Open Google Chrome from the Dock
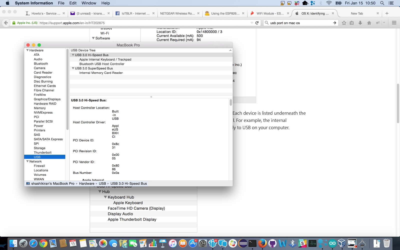Viewport: 400px width, 250px height. [43, 243]
